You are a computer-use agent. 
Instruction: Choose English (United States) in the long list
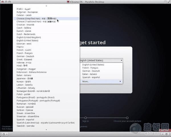(x=46, y=40)
